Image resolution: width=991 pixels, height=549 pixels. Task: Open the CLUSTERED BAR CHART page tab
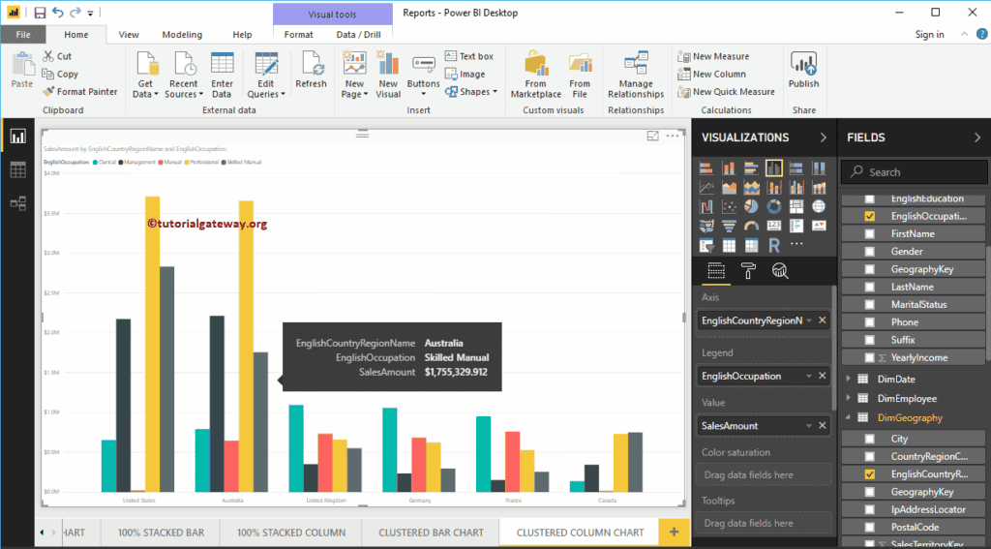point(431,533)
